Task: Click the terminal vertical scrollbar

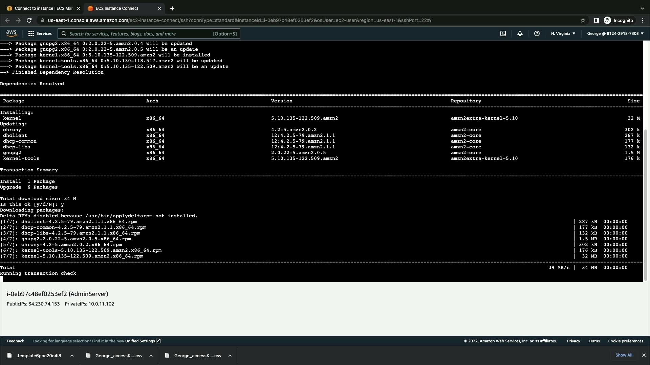Action: [645, 203]
